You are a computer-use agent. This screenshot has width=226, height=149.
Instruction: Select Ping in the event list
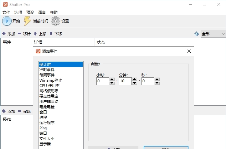tap(61, 128)
